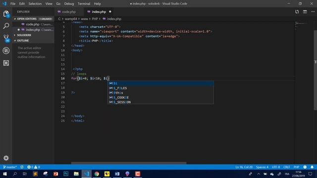Viewport: 317px width, 178px height.
Task: Open the Explorer view in activity bar
Action: (x=6, y=14)
